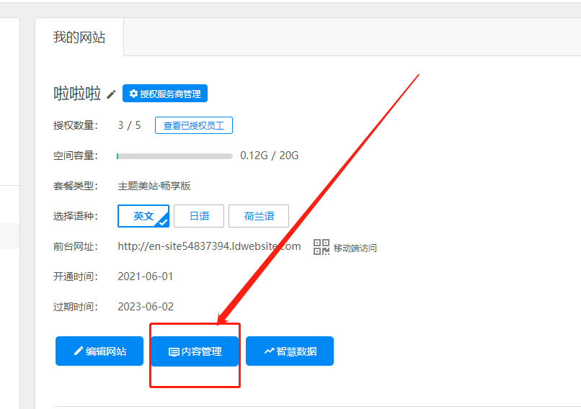Screen dimensions: 581x409
Task: Click the 3 / 5 authorization count
Action: pyautogui.click(x=130, y=125)
